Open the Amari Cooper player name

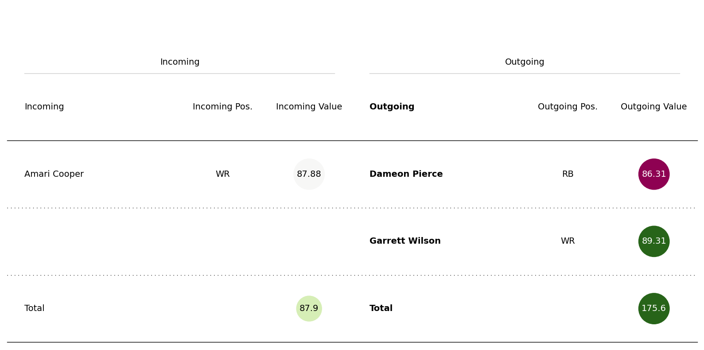click(x=54, y=174)
